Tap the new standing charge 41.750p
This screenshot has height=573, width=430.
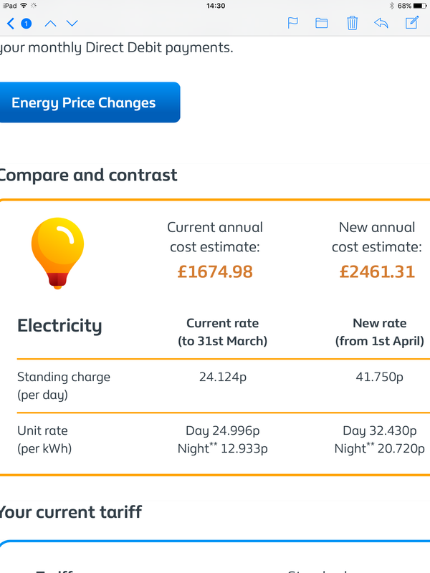tap(380, 377)
